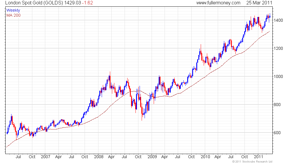Click the Stockcube Research Ltd copyright text
The image size is (288, 164).
tap(252, 162)
